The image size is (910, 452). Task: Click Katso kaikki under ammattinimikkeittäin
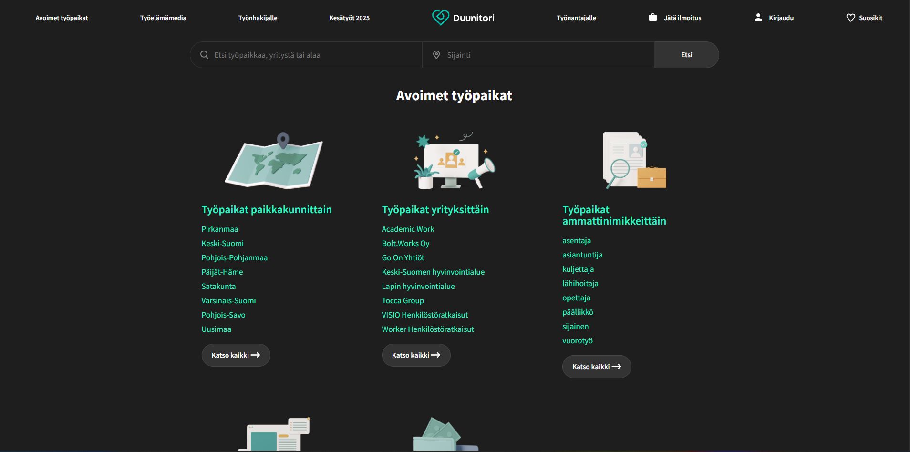tap(597, 367)
